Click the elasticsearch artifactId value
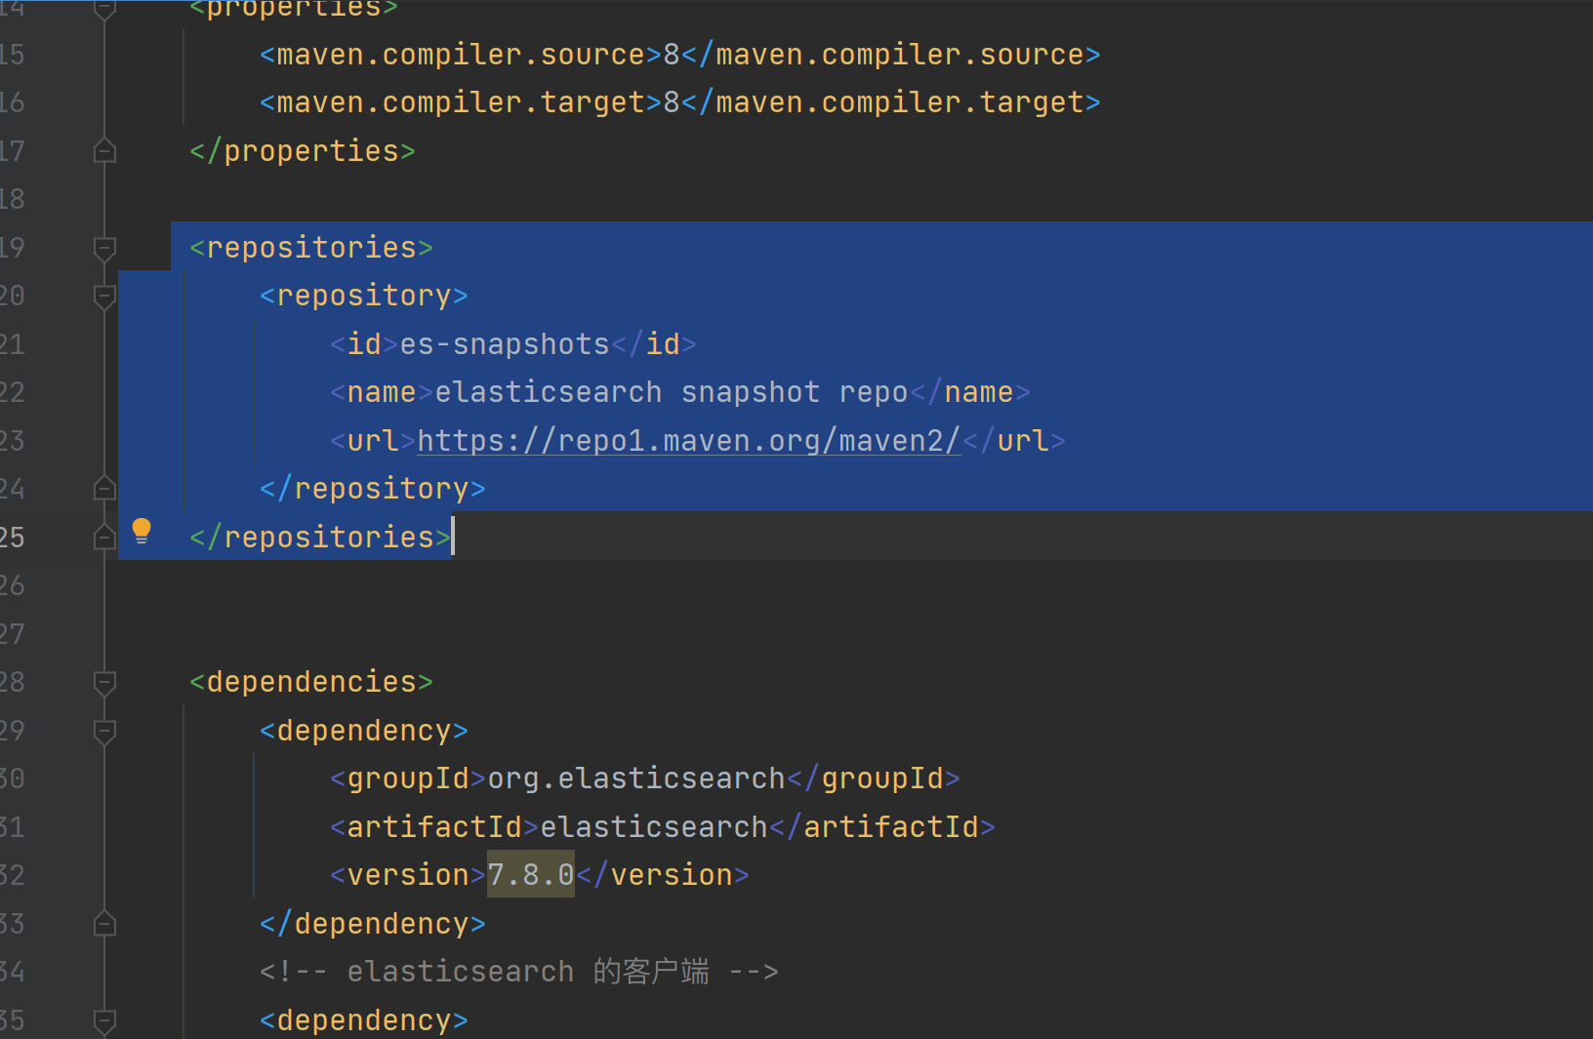The width and height of the screenshot is (1593, 1039). click(x=652, y=826)
